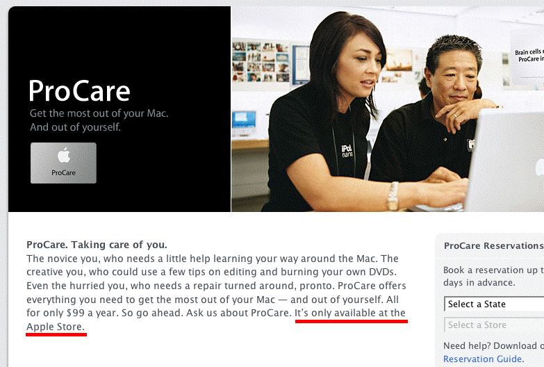The height and width of the screenshot is (367, 544).
Task: Click the "ProCare" label on the silver card
Action: pos(63,172)
